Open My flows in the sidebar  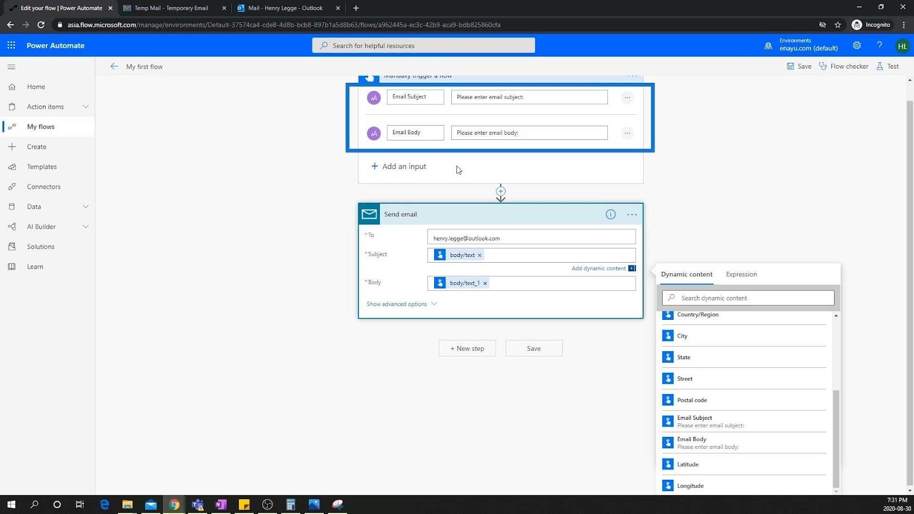point(47,127)
